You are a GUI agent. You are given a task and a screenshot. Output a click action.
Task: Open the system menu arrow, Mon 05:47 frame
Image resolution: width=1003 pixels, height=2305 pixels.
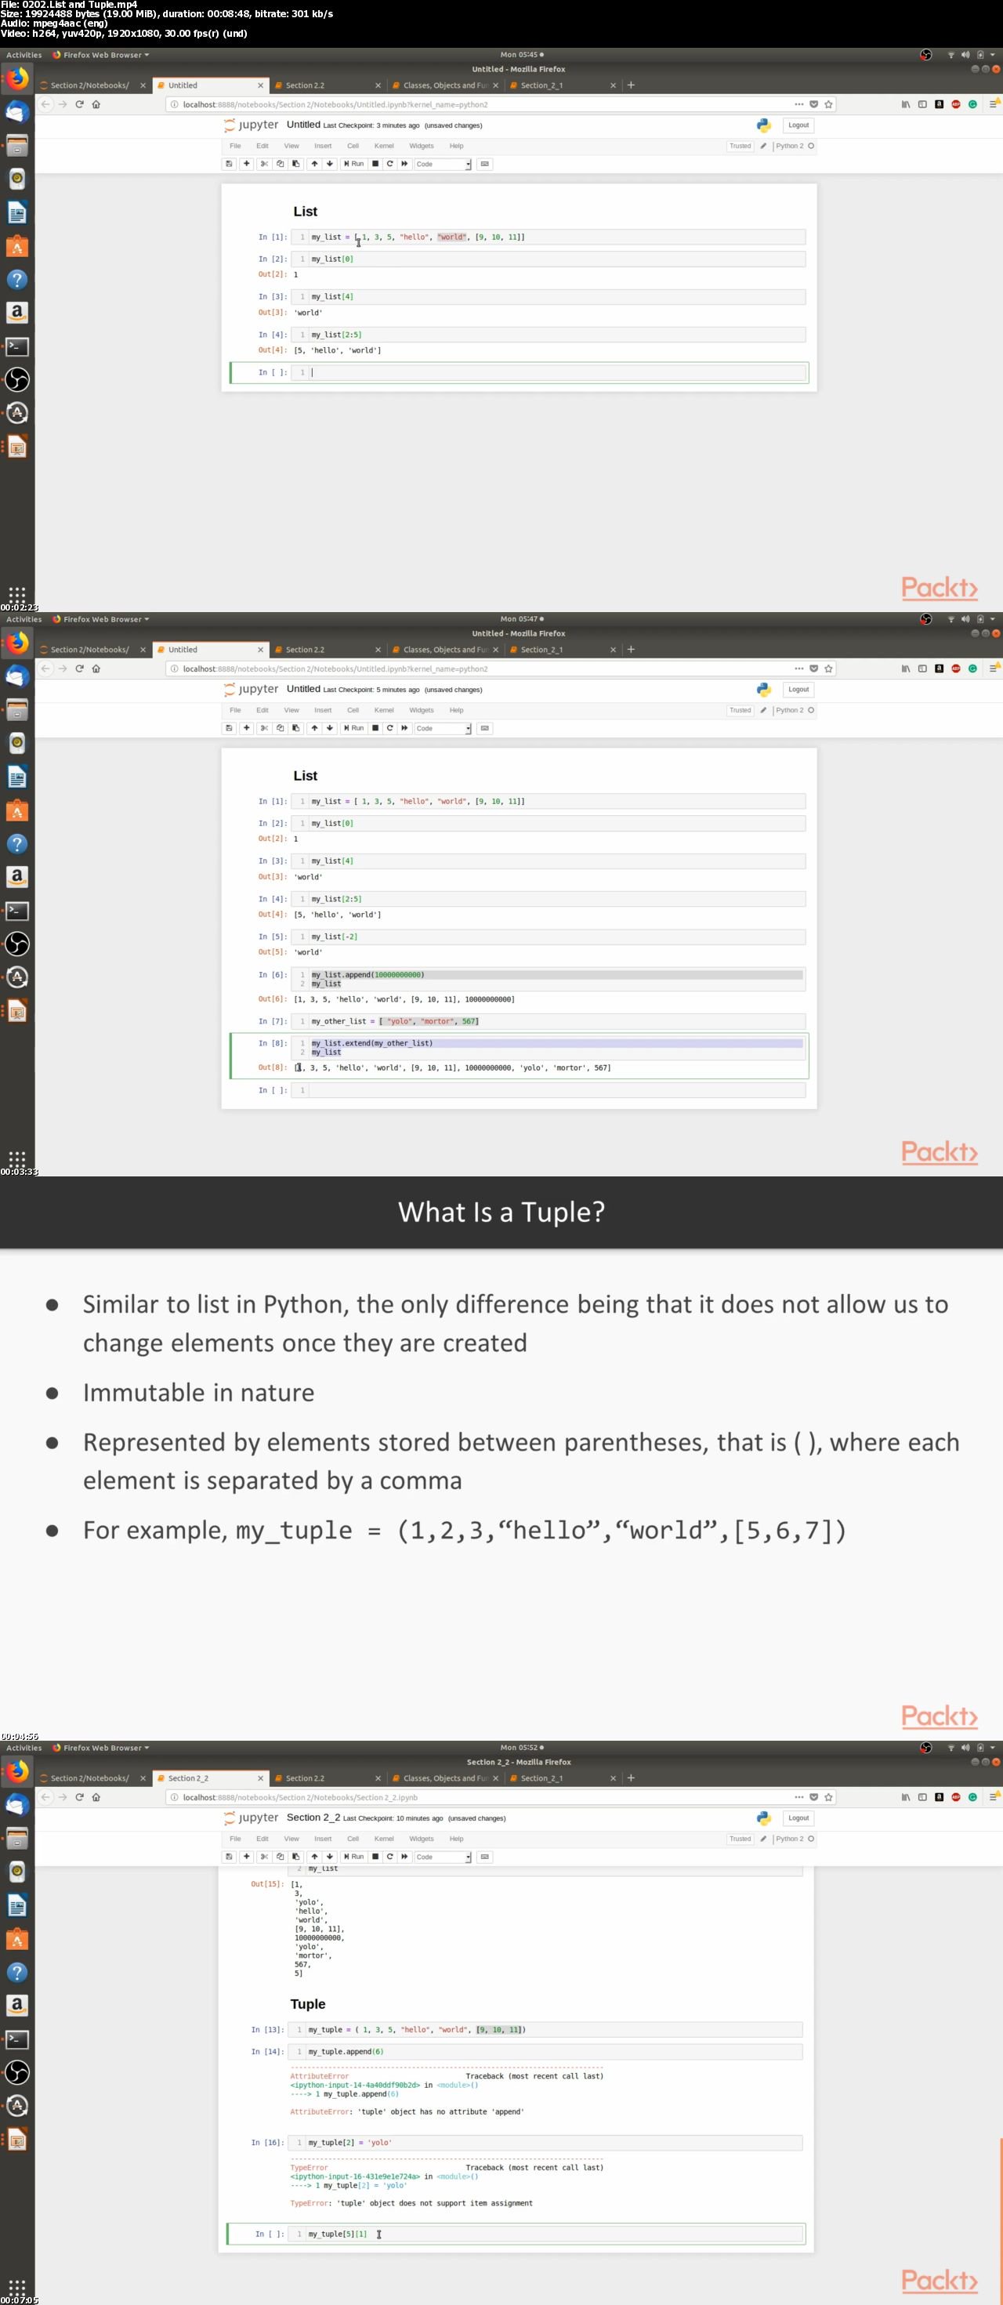point(992,619)
